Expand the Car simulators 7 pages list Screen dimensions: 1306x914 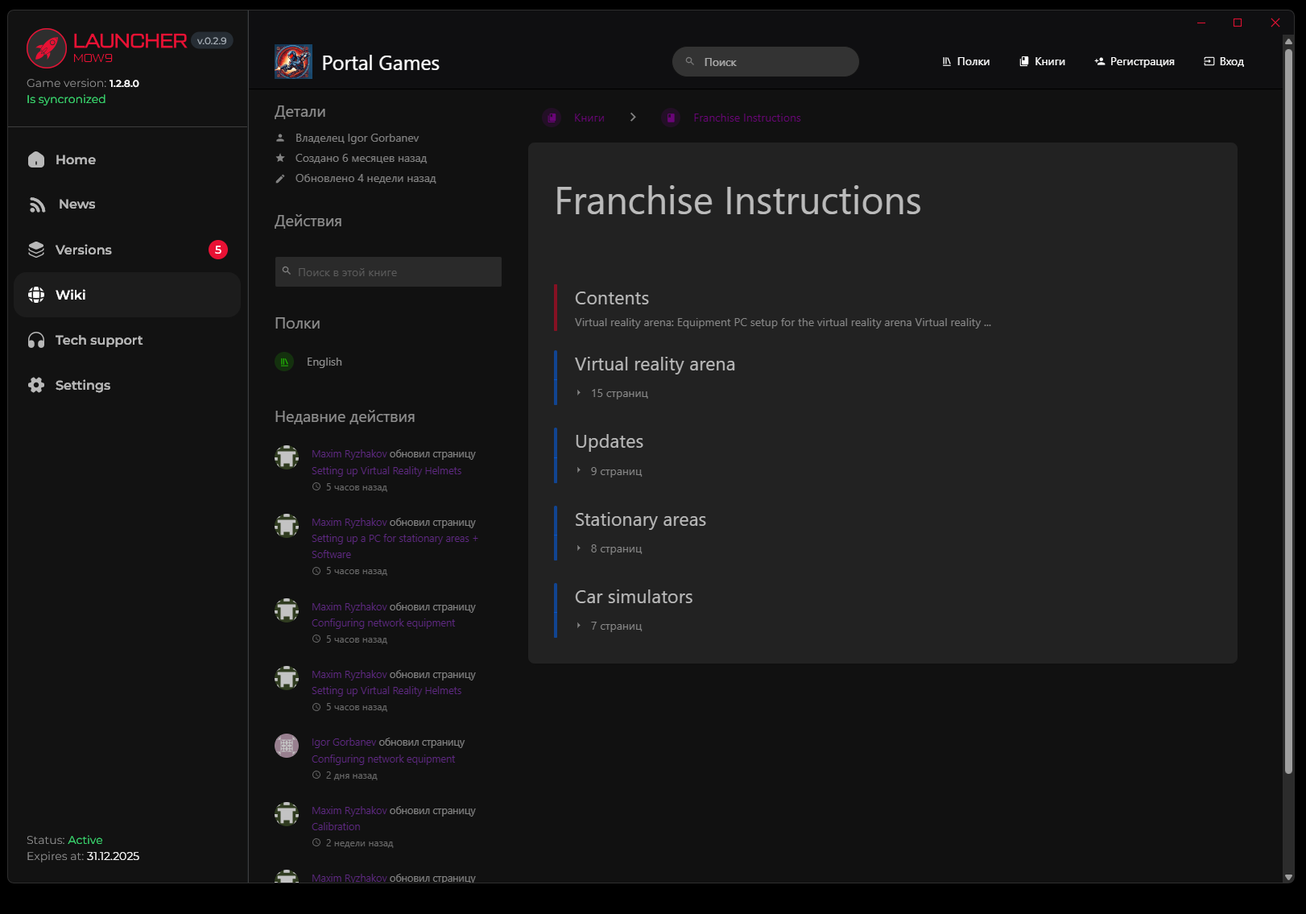(x=615, y=626)
